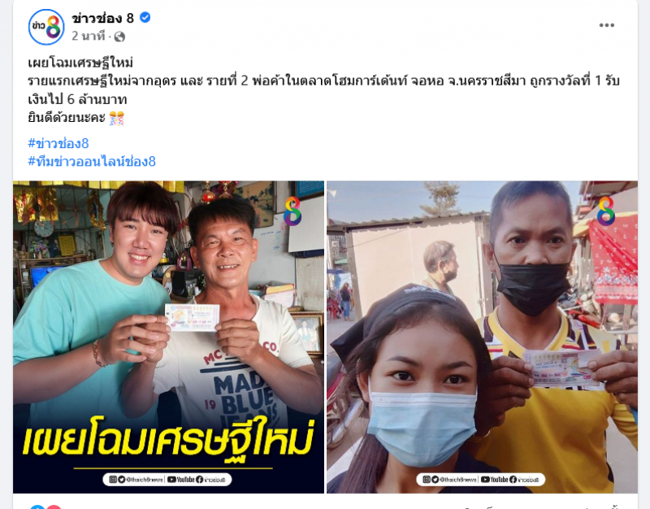
Task: Click the Instagram icon in left photo banner
Action: 113,480
